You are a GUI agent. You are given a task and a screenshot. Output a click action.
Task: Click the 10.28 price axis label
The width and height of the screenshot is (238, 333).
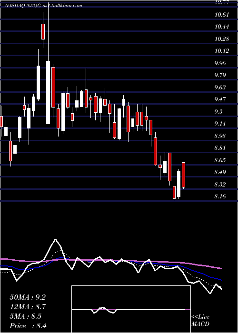222,39
